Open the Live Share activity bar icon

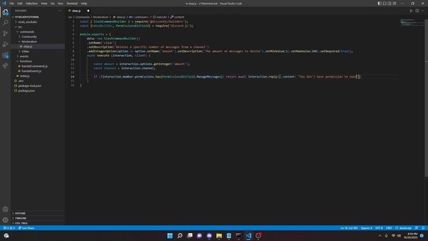click(x=5, y=66)
